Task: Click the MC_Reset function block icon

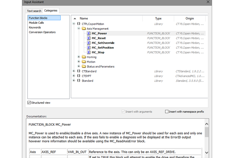Action: click(x=89, y=38)
